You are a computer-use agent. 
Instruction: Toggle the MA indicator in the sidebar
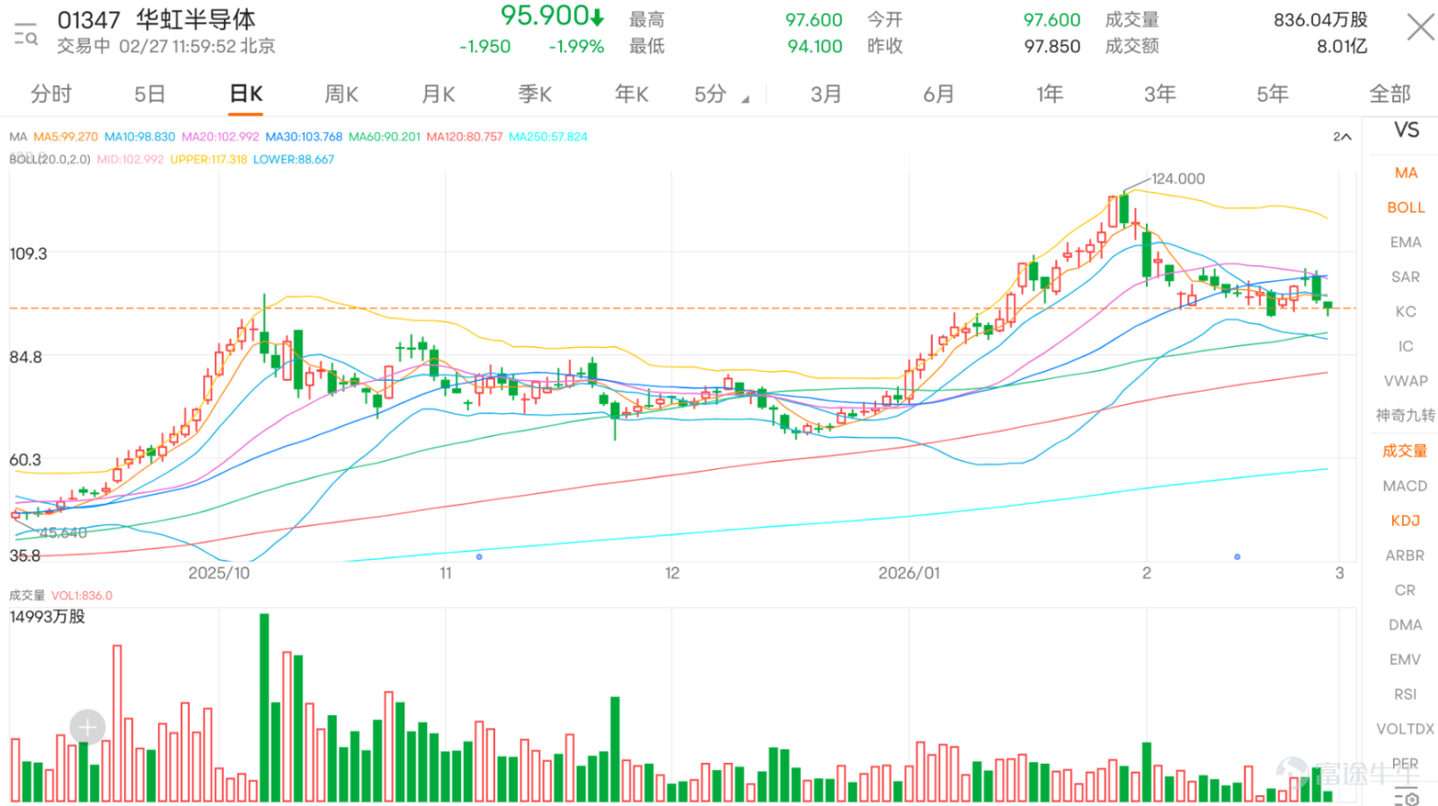[x=1407, y=173]
